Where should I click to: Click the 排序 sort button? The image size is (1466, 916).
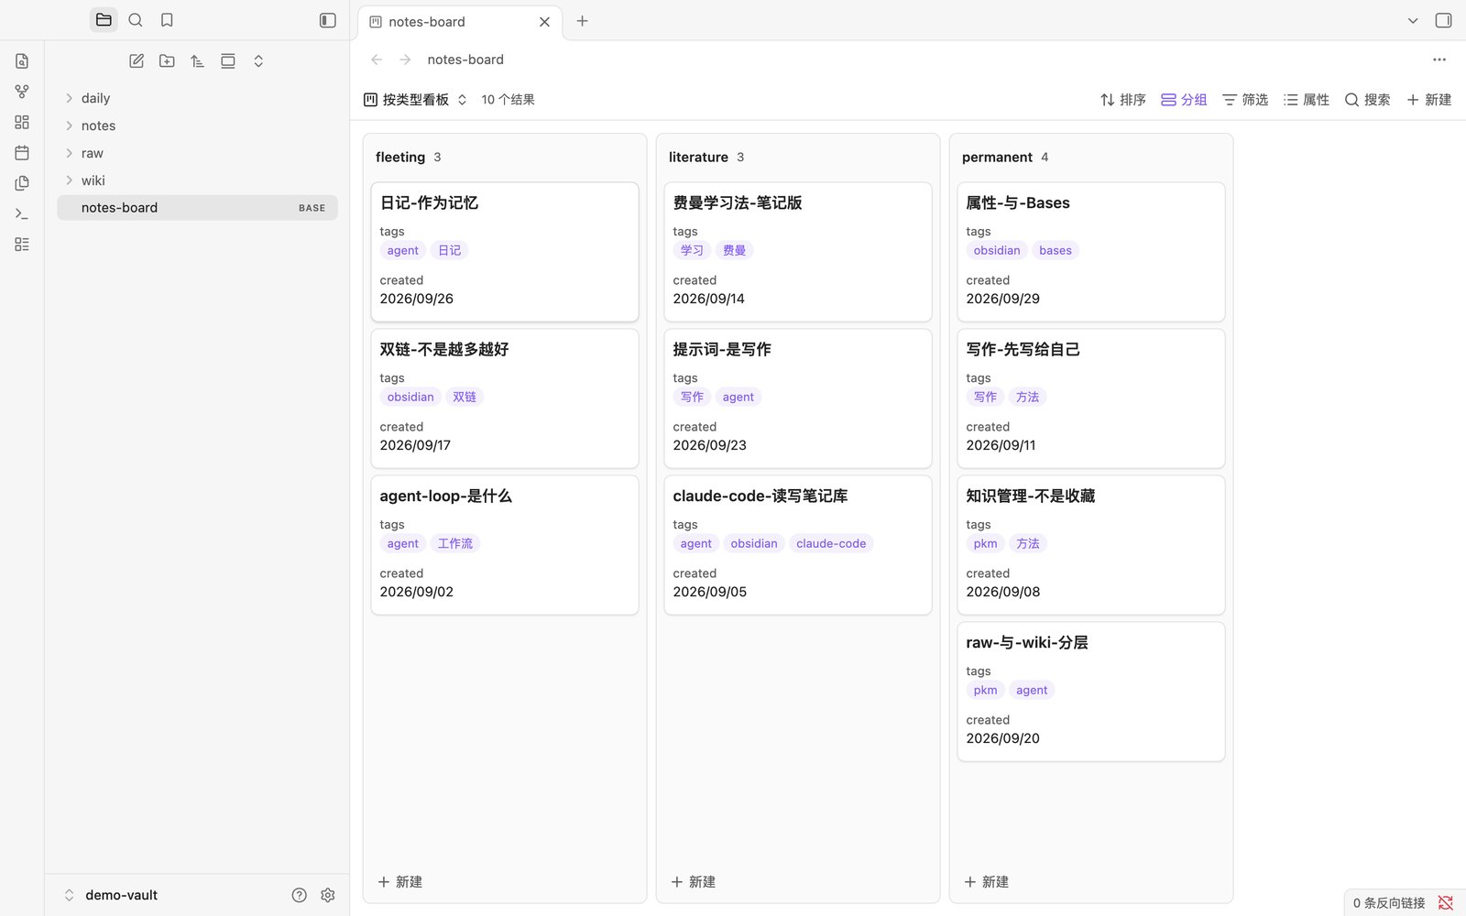pos(1123,100)
